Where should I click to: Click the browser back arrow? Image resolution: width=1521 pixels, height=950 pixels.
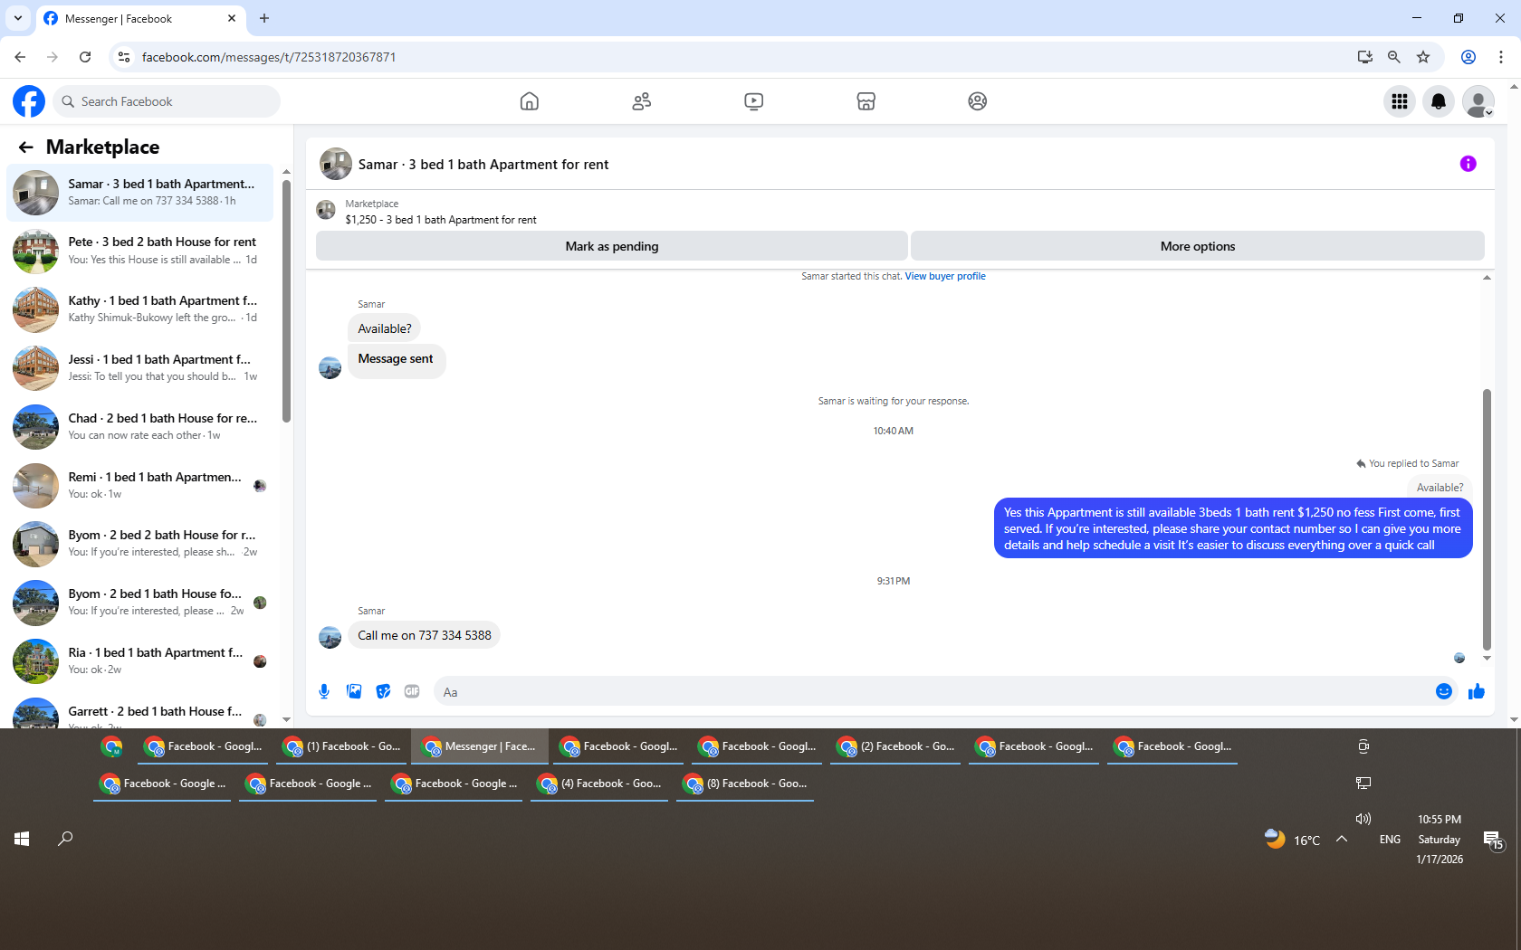[x=20, y=57]
